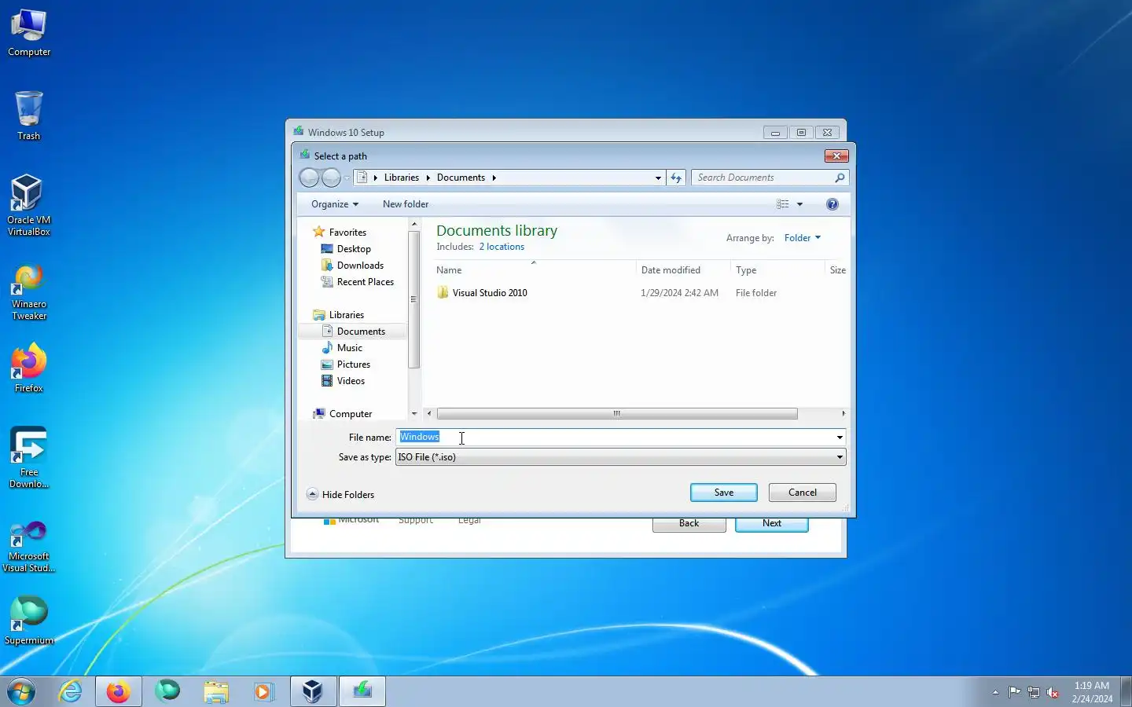Viewport: 1132px width, 707px height.
Task: Open the Save as type combo box
Action: pos(620,457)
